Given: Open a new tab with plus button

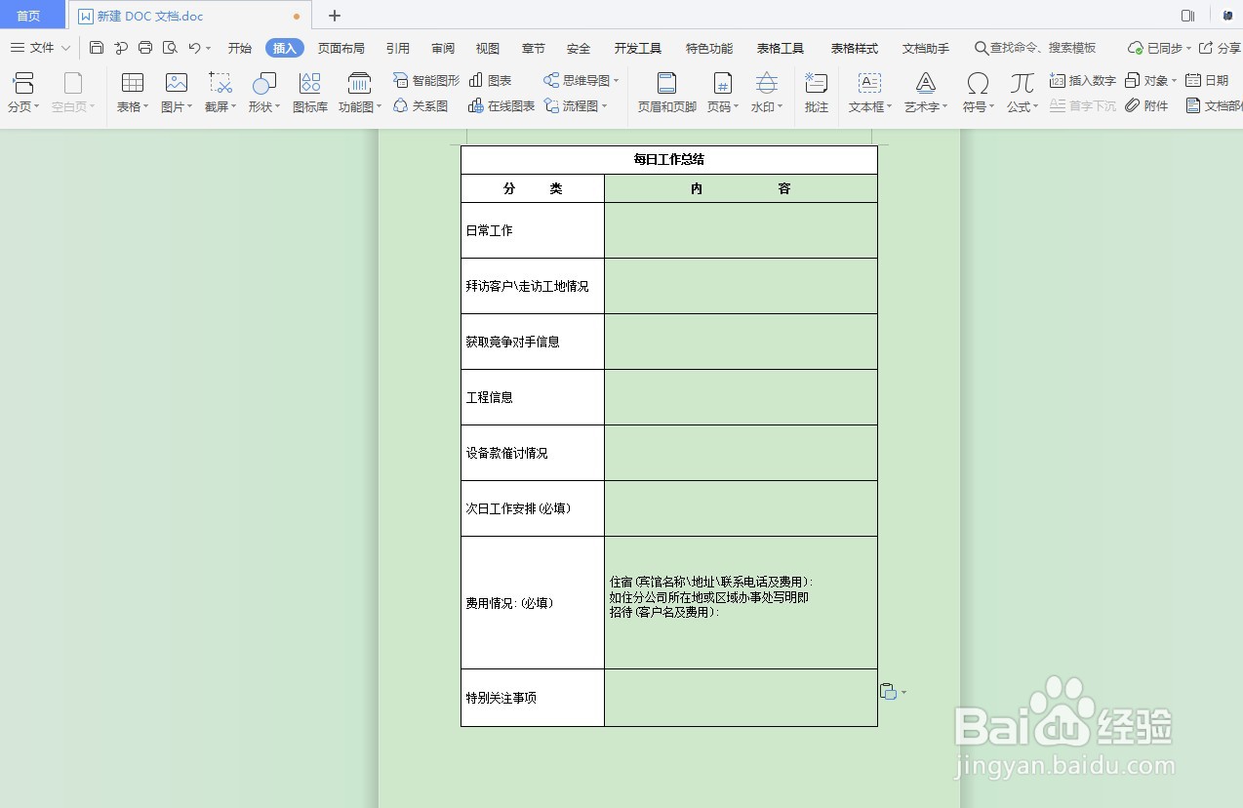Looking at the screenshot, I should [x=335, y=16].
